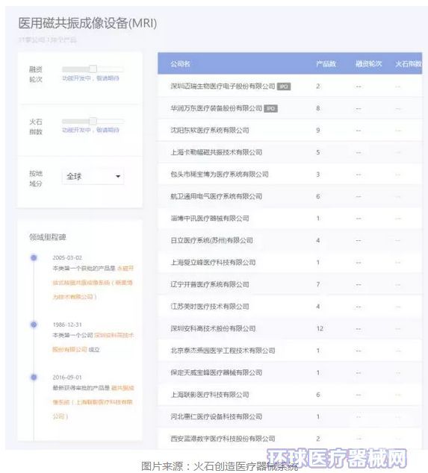Click the 融资轮次 slider handle
This screenshot has height=473, width=428.
(93, 69)
